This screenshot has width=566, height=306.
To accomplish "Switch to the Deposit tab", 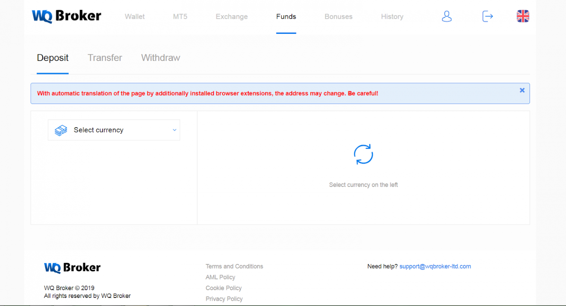I will (53, 58).
